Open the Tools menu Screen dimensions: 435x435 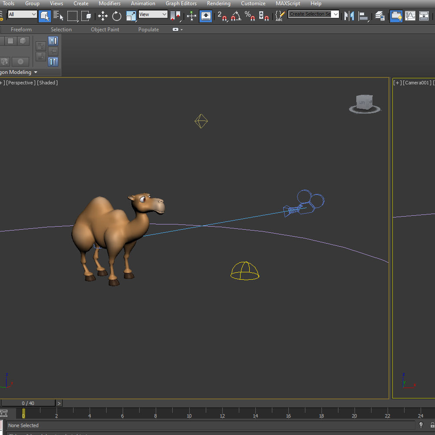[8, 3]
